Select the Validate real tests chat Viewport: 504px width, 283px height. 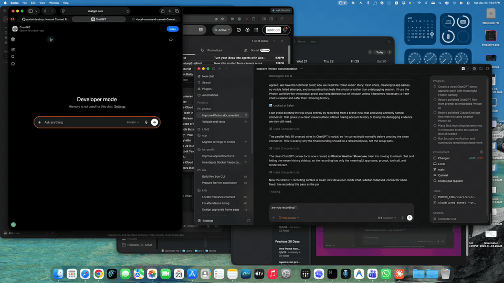(x=223, y=122)
